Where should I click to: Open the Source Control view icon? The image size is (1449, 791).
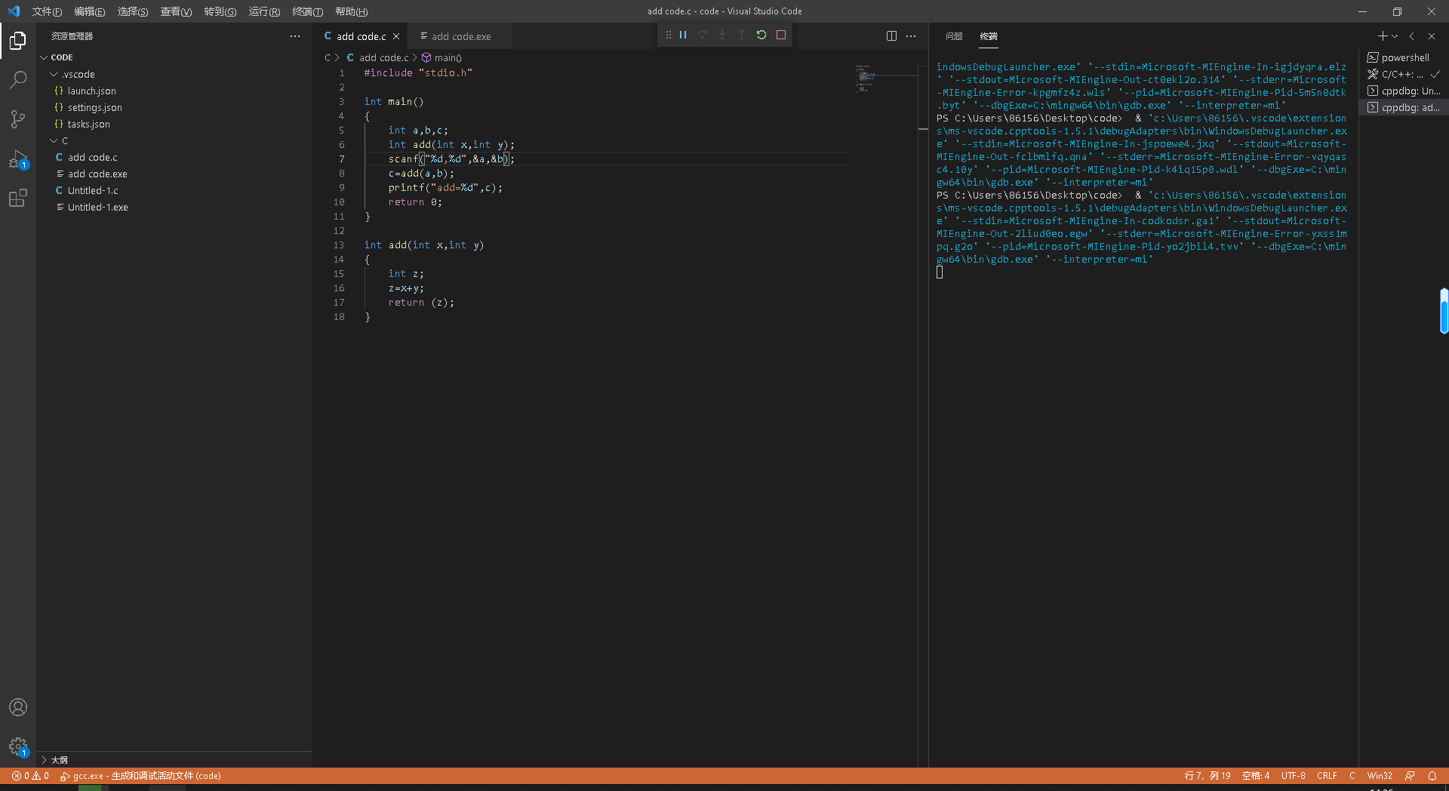[x=18, y=119]
